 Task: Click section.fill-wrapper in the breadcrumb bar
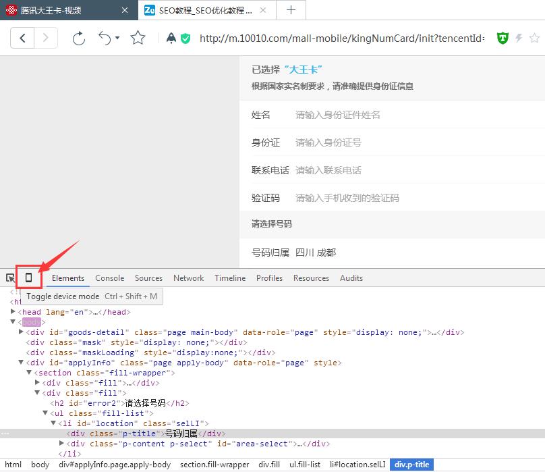[214, 465]
